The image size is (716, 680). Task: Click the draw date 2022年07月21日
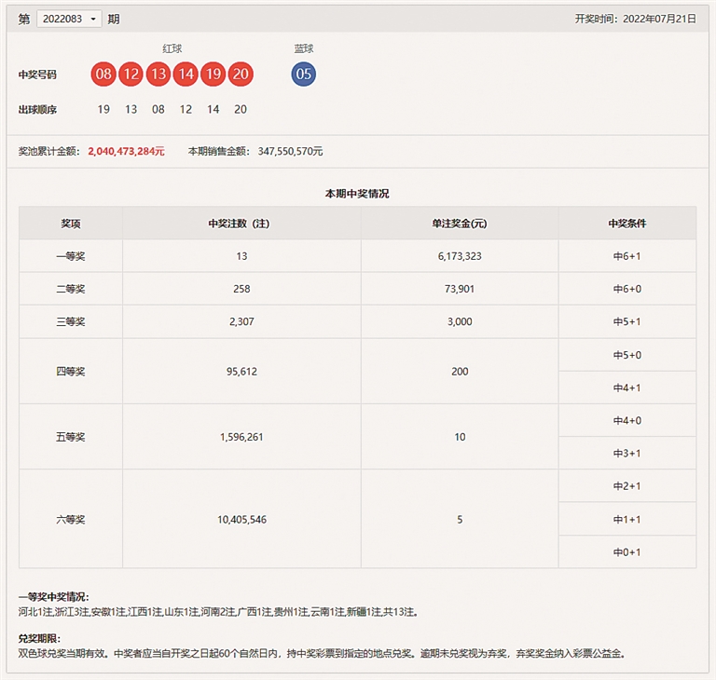(x=659, y=19)
